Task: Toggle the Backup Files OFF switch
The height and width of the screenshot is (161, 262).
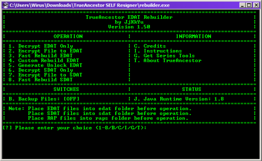Action: click(x=44, y=99)
